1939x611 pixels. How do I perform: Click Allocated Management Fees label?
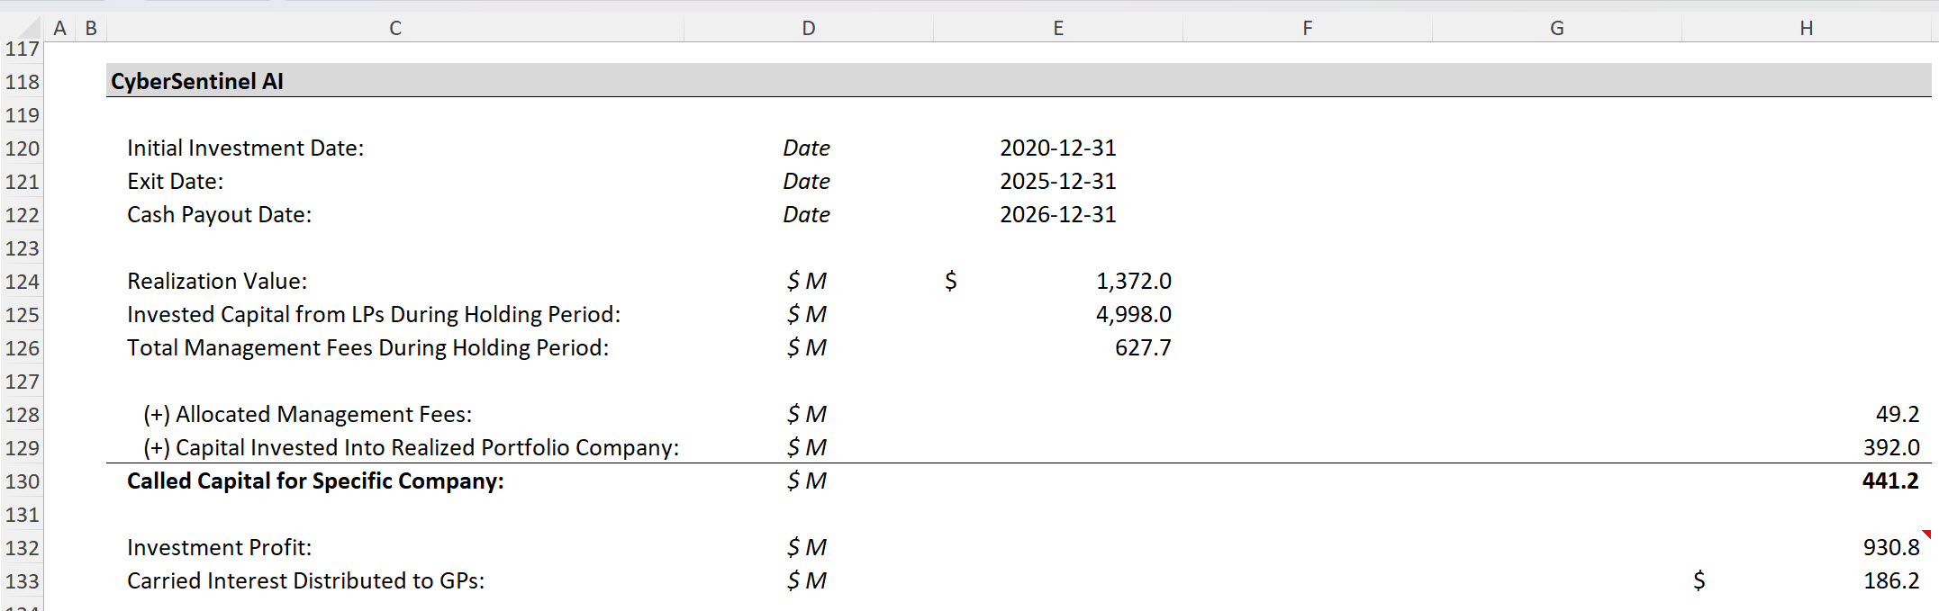click(x=308, y=414)
